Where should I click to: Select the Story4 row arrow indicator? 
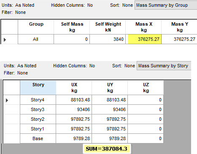point(7,100)
